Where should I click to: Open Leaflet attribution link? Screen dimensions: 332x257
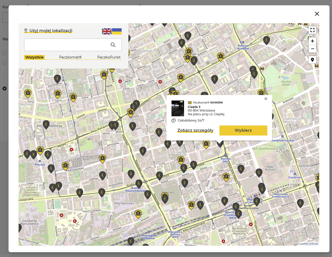coord(304,244)
